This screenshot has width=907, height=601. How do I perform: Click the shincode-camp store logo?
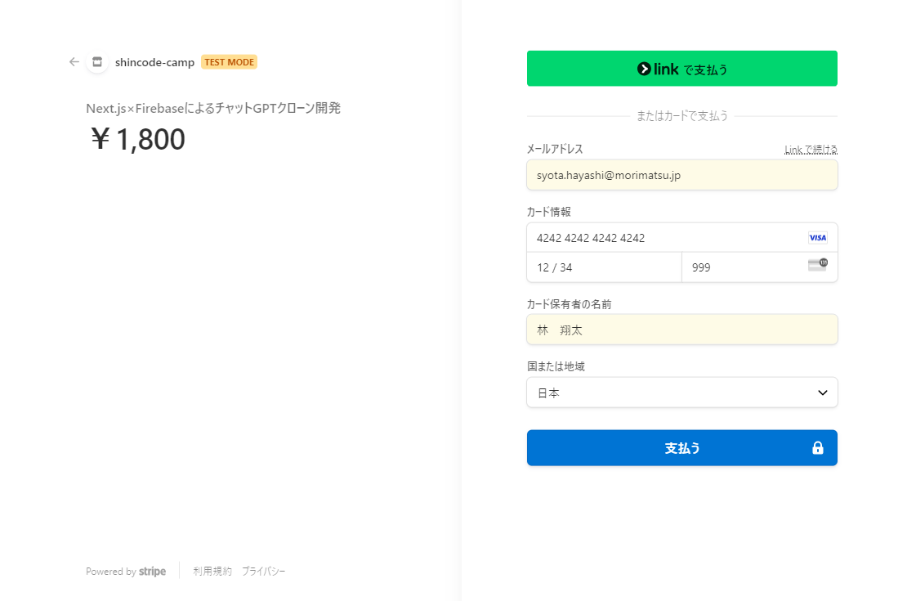[x=96, y=61]
